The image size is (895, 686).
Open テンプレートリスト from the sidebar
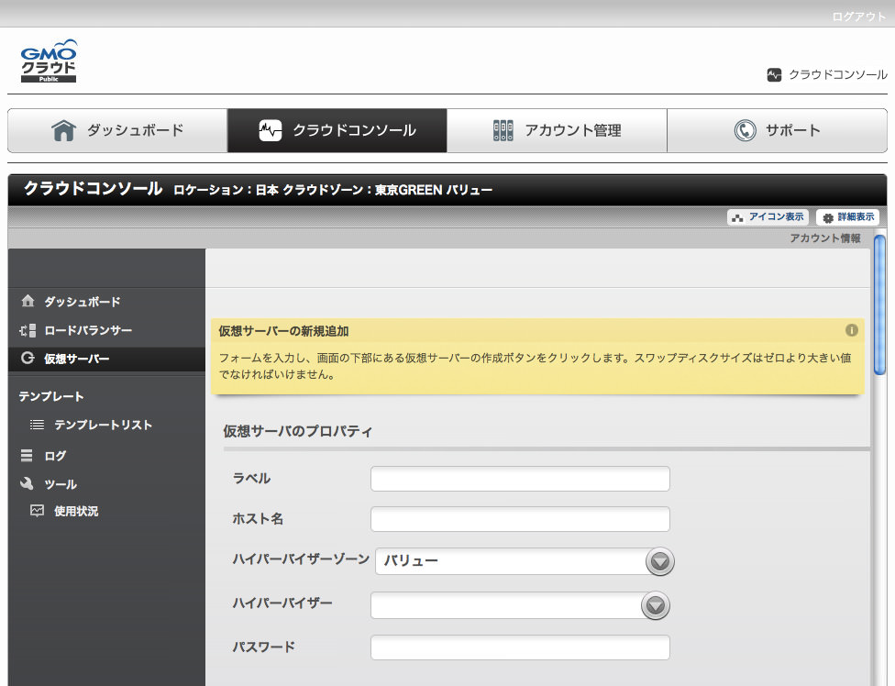[102, 425]
